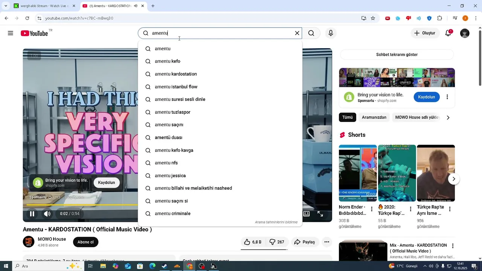
Task: Open a new browser tab with plus
Action: pos(153,6)
